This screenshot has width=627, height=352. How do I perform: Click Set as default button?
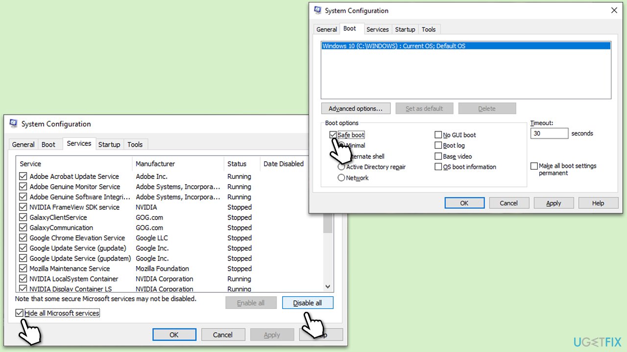pyautogui.click(x=424, y=109)
